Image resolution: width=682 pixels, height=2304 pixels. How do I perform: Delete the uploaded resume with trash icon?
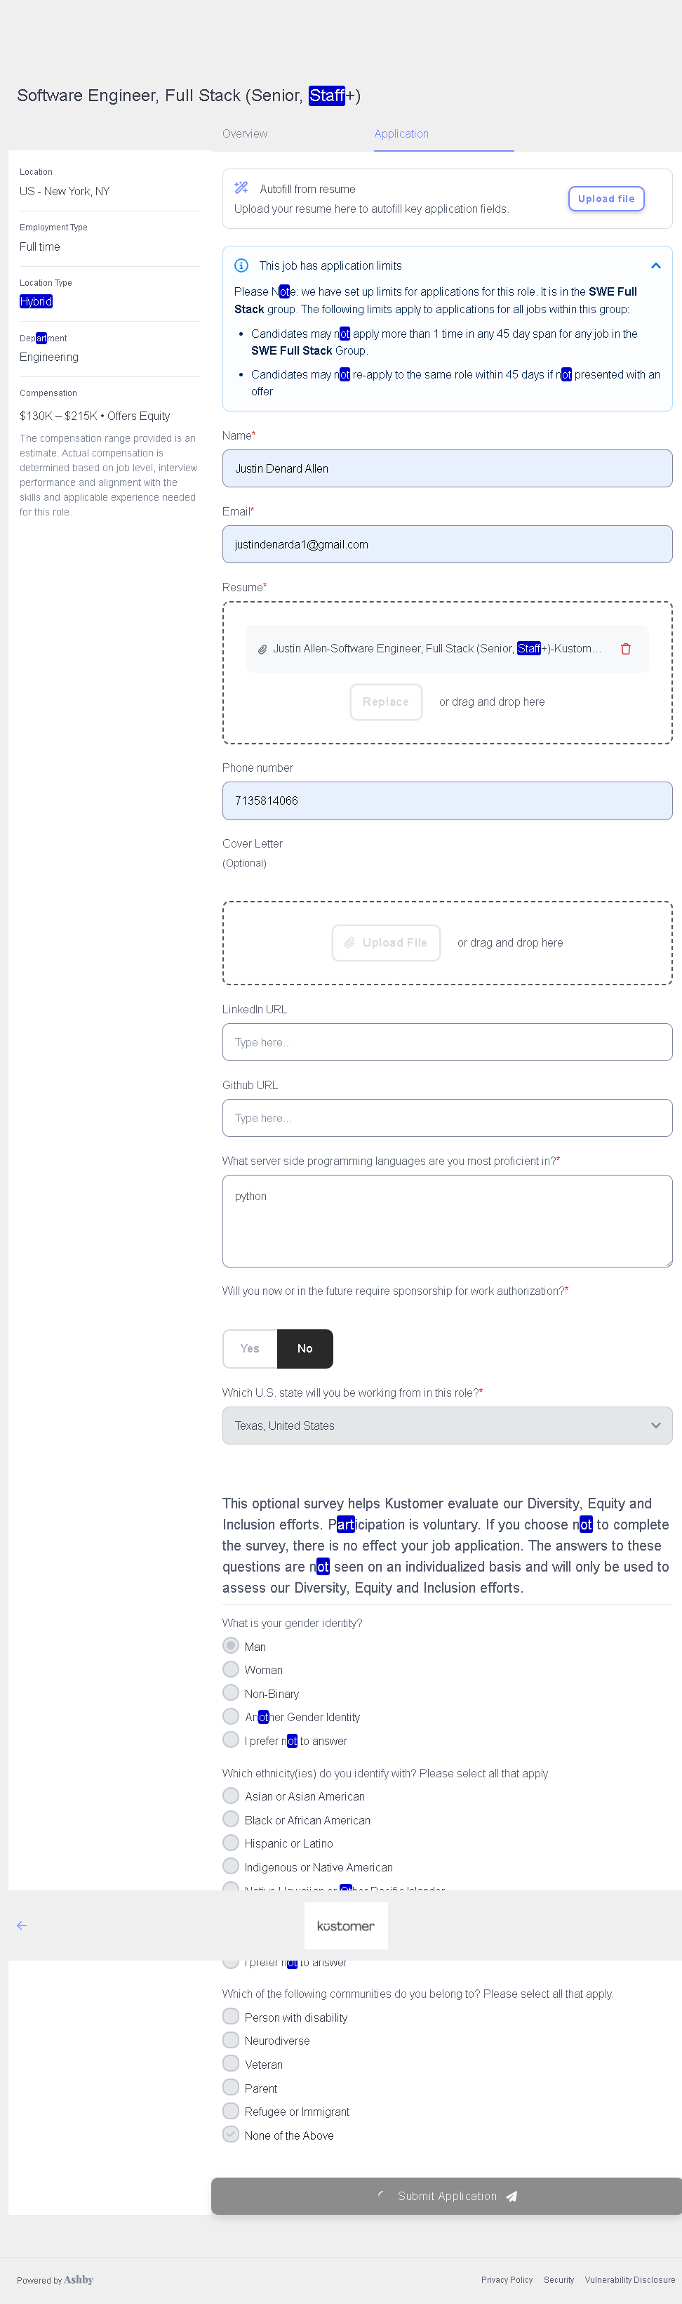click(624, 648)
